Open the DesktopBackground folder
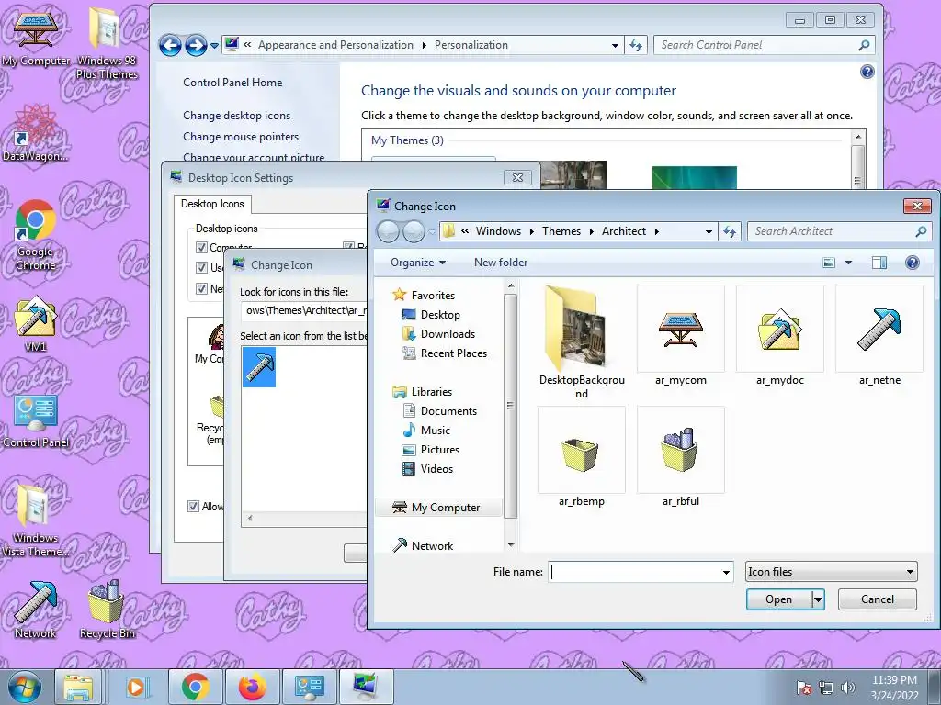 [x=582, y=341]
